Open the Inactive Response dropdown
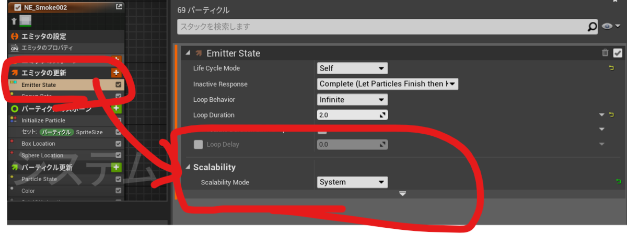 click(388, 84)
